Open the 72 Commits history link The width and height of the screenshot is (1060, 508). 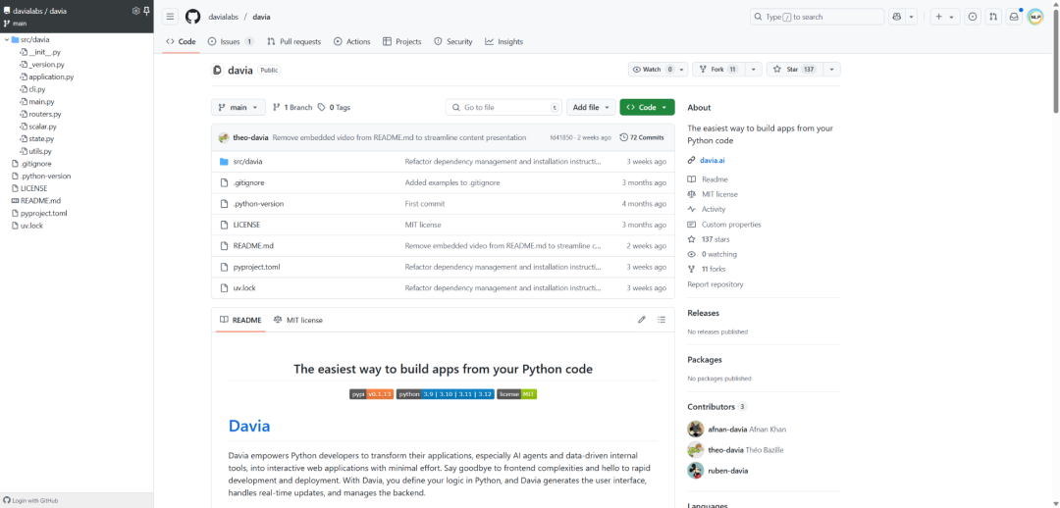[x=642, y=137]
